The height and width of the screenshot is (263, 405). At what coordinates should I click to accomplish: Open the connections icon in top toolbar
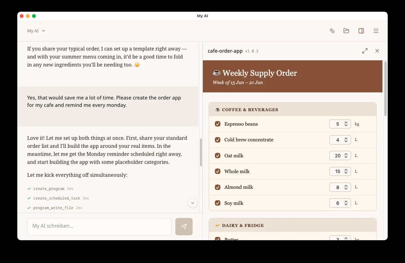click(332, 31)
